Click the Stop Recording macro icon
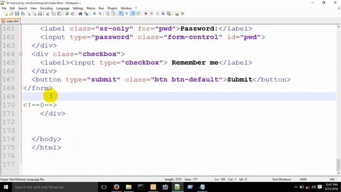This screenshot has height=192, width=341. pyautogui.click(x=151, y=14)
